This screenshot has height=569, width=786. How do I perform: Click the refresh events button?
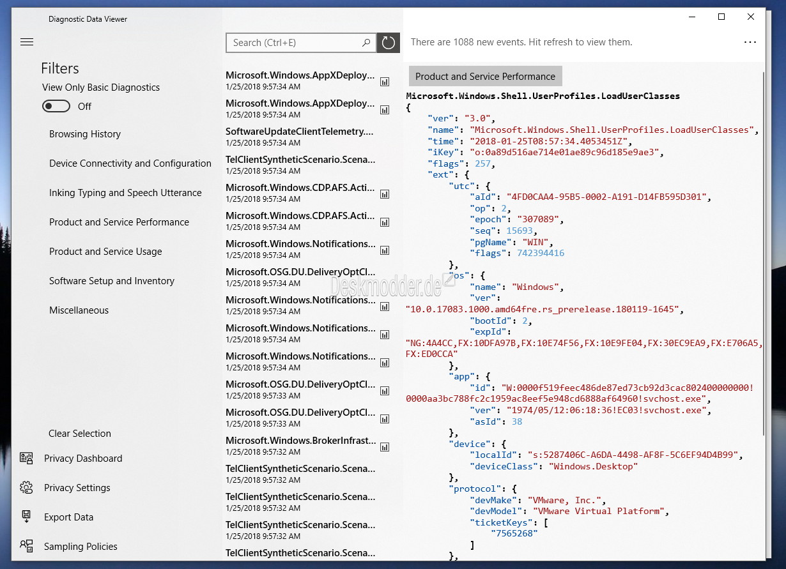389,43
